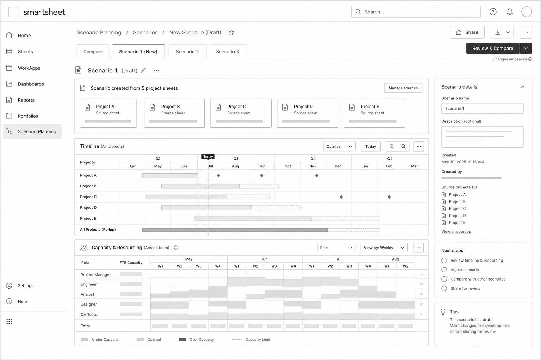Screen dimensions: 541x360
Task: Open Project A source sheet card
Action: [108, 113]
